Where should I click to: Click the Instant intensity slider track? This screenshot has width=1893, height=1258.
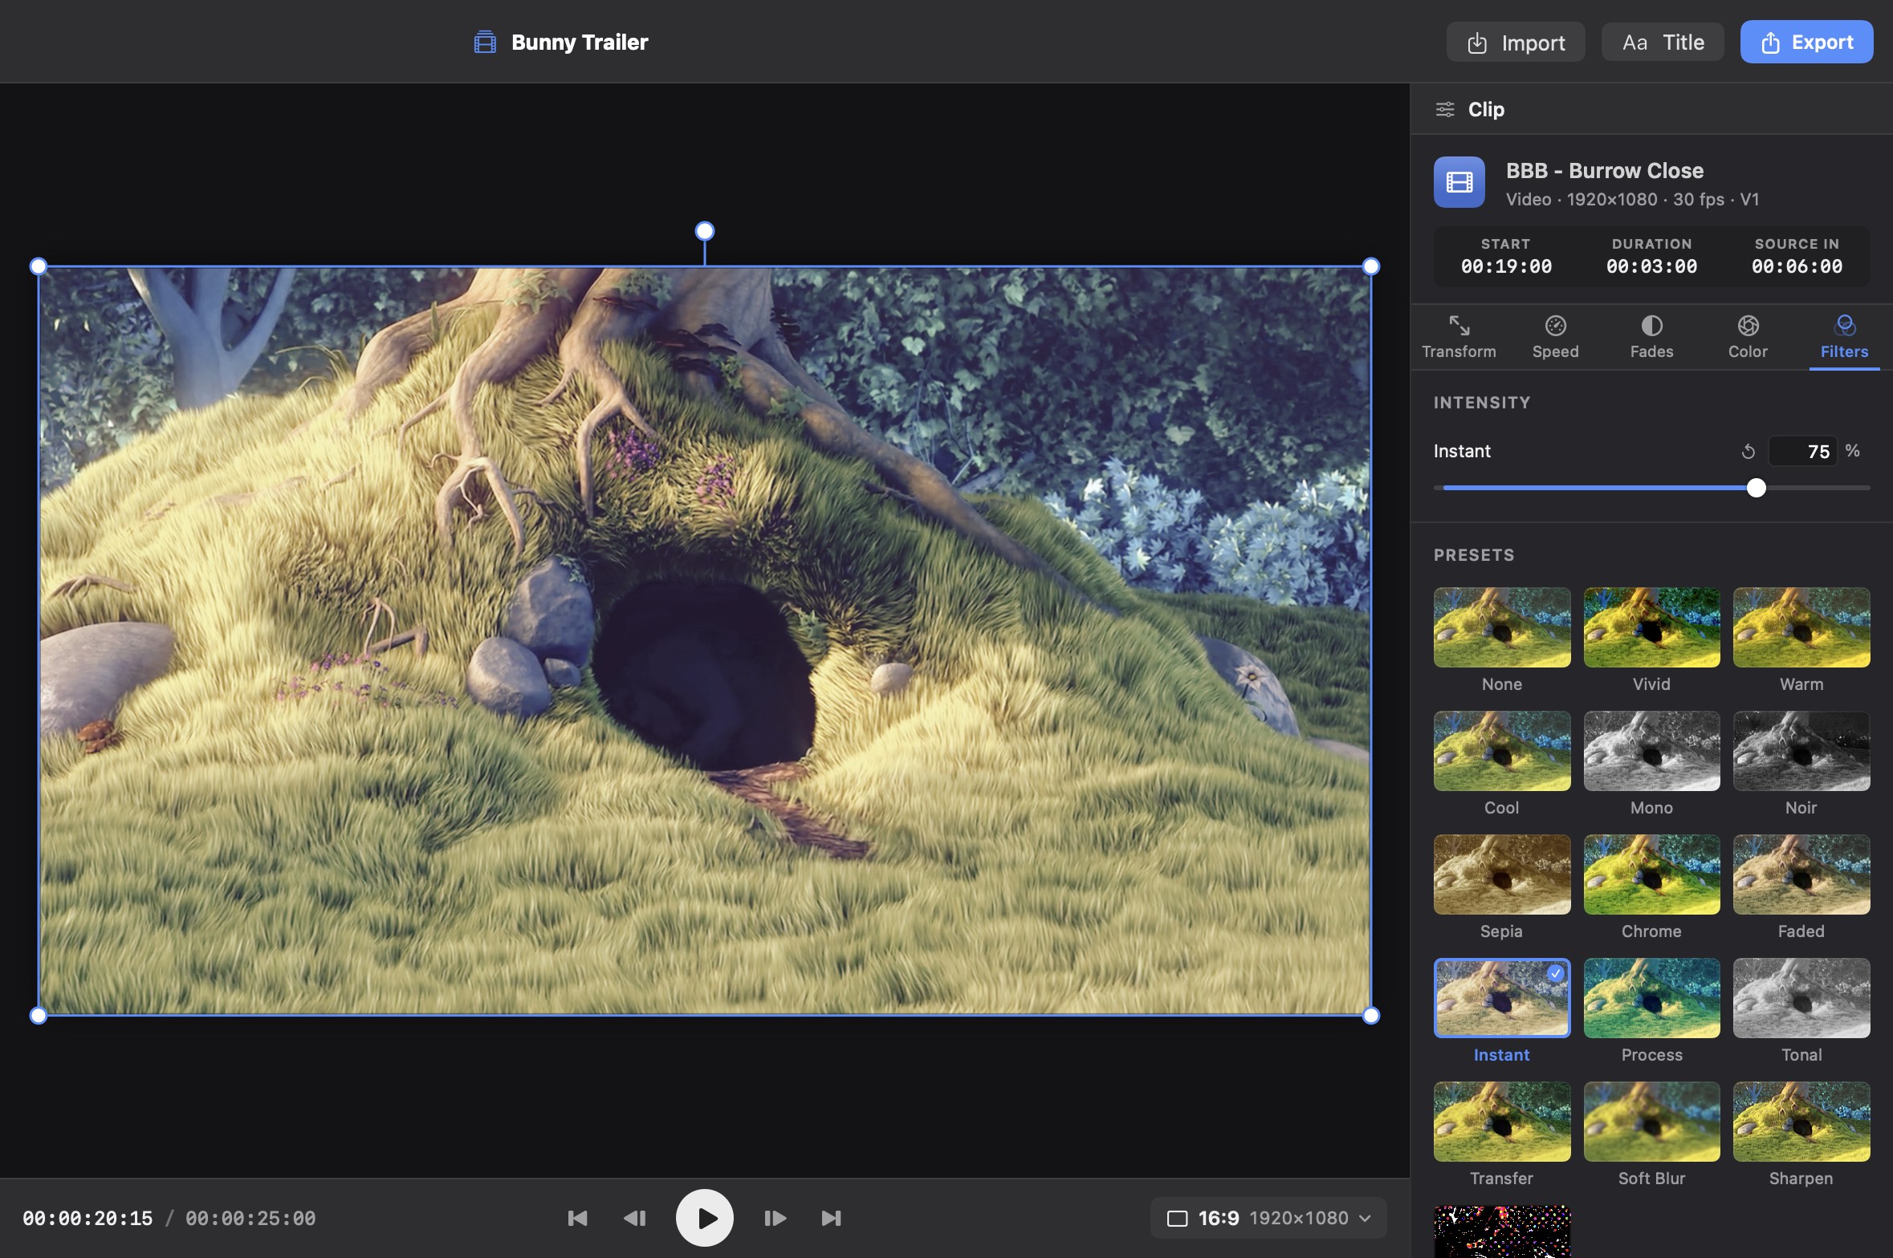pyautogui.click(x=1651, y=488)
